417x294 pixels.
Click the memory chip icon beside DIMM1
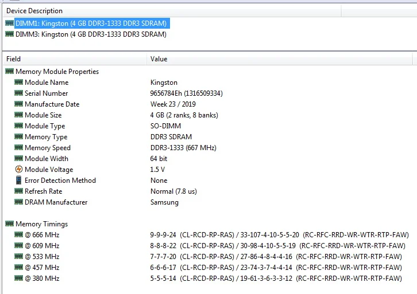click(9, 23)
